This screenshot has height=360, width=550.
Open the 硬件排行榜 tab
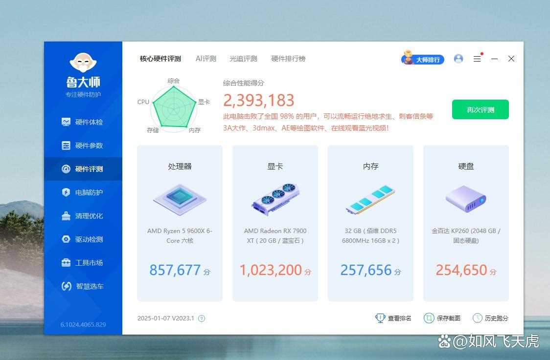pyautogui.click(x=288, y=58)
